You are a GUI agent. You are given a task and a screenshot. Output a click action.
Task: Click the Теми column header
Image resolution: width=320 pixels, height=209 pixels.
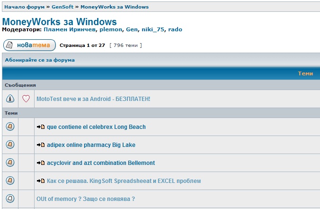point(305,73)
